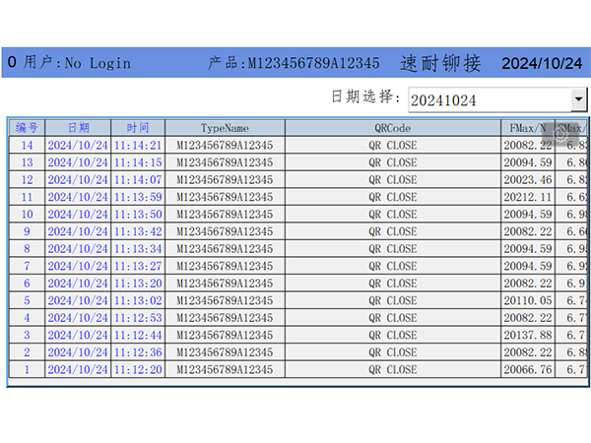Click QR CLOSE cell in row 5

(392, 301)
